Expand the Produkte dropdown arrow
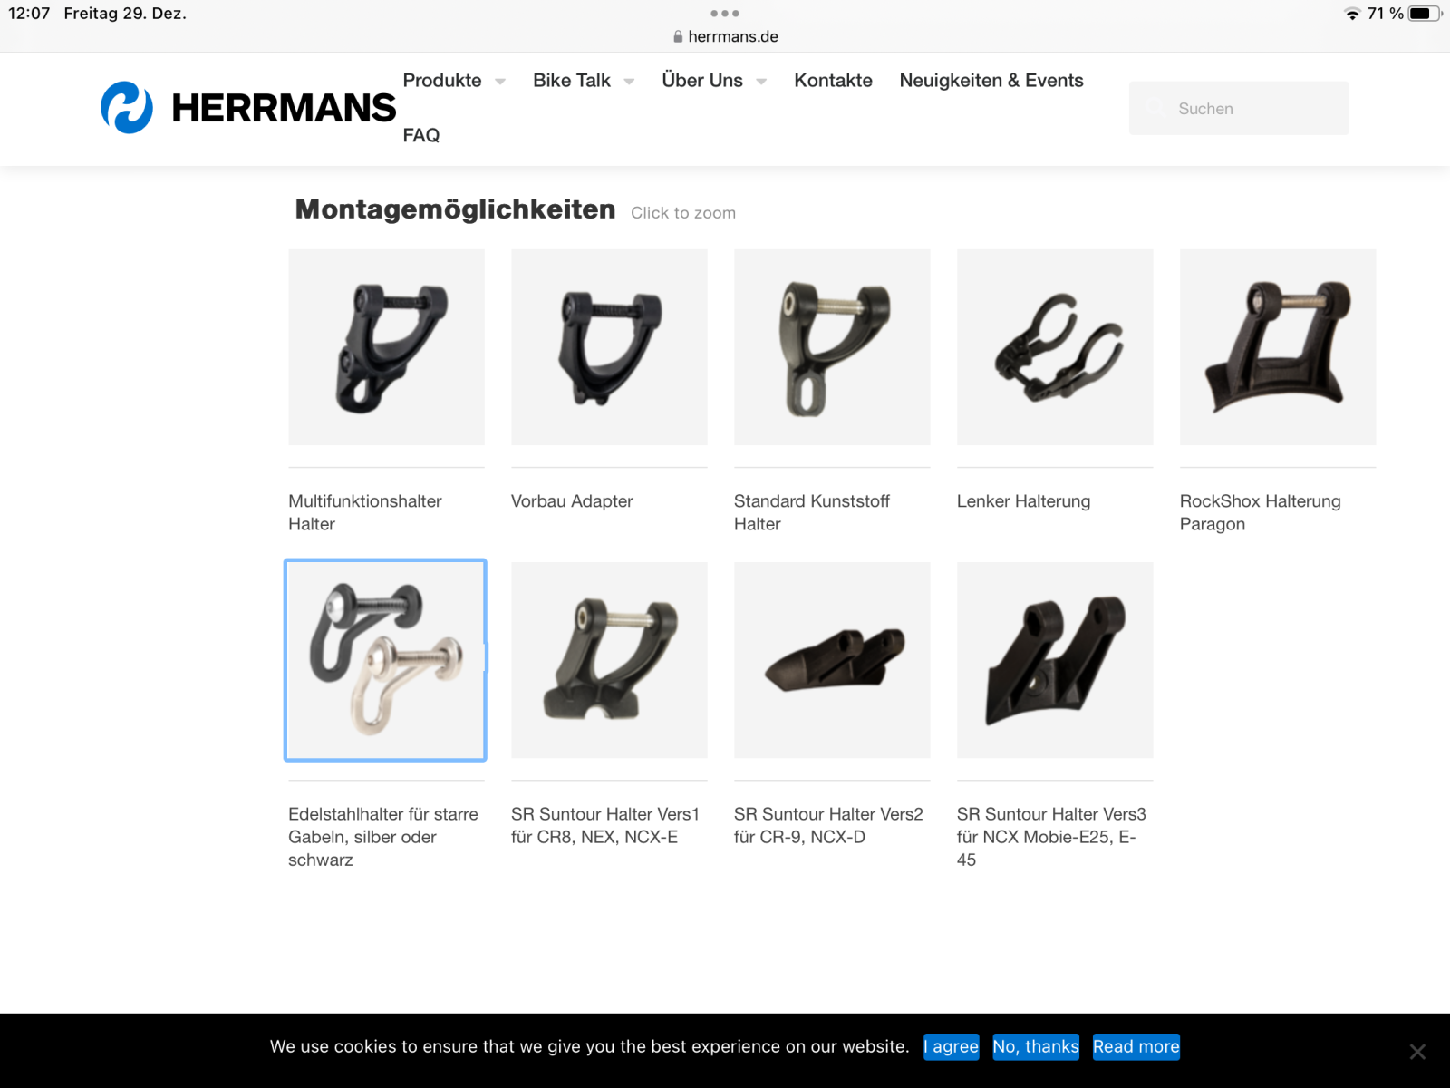This screenshot has width=1450, height=1088. (500, 82)
